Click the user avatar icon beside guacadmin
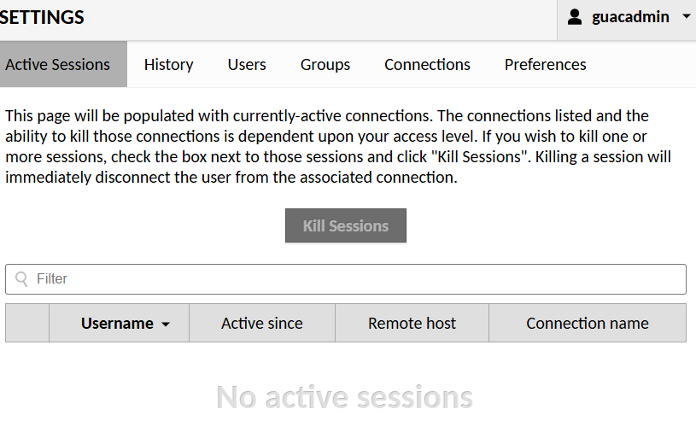This screenshot has height=421, width=696. pyautogui.click(x=575, y=17)
